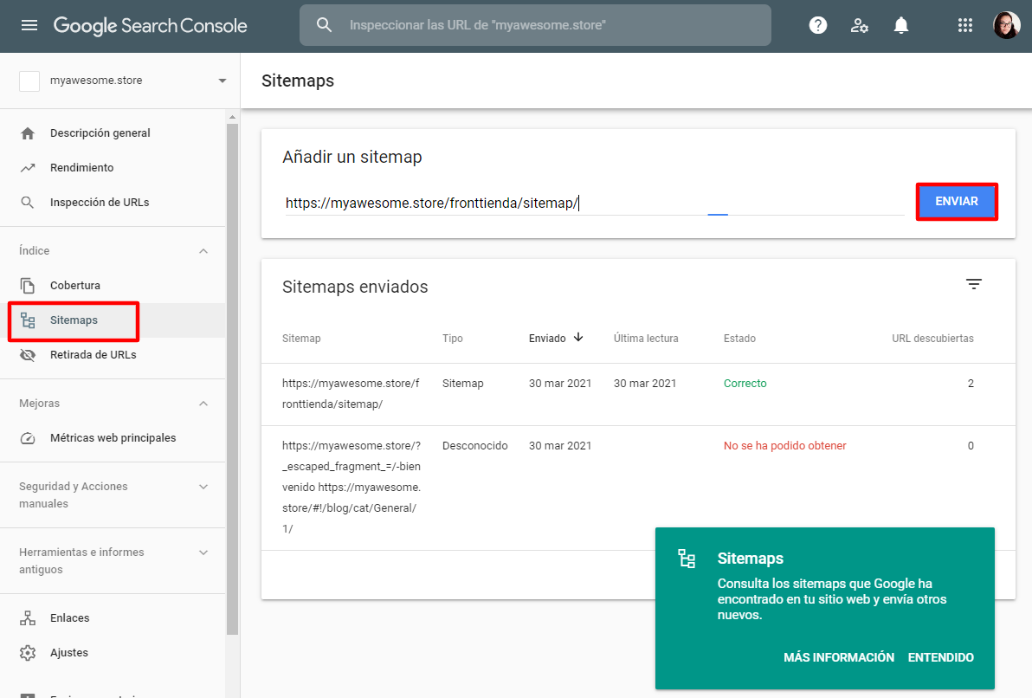Viewport: 1032px width, 698px height.
Task: Click the home icon beside Descripción general
Action: [x=28, y=133]
